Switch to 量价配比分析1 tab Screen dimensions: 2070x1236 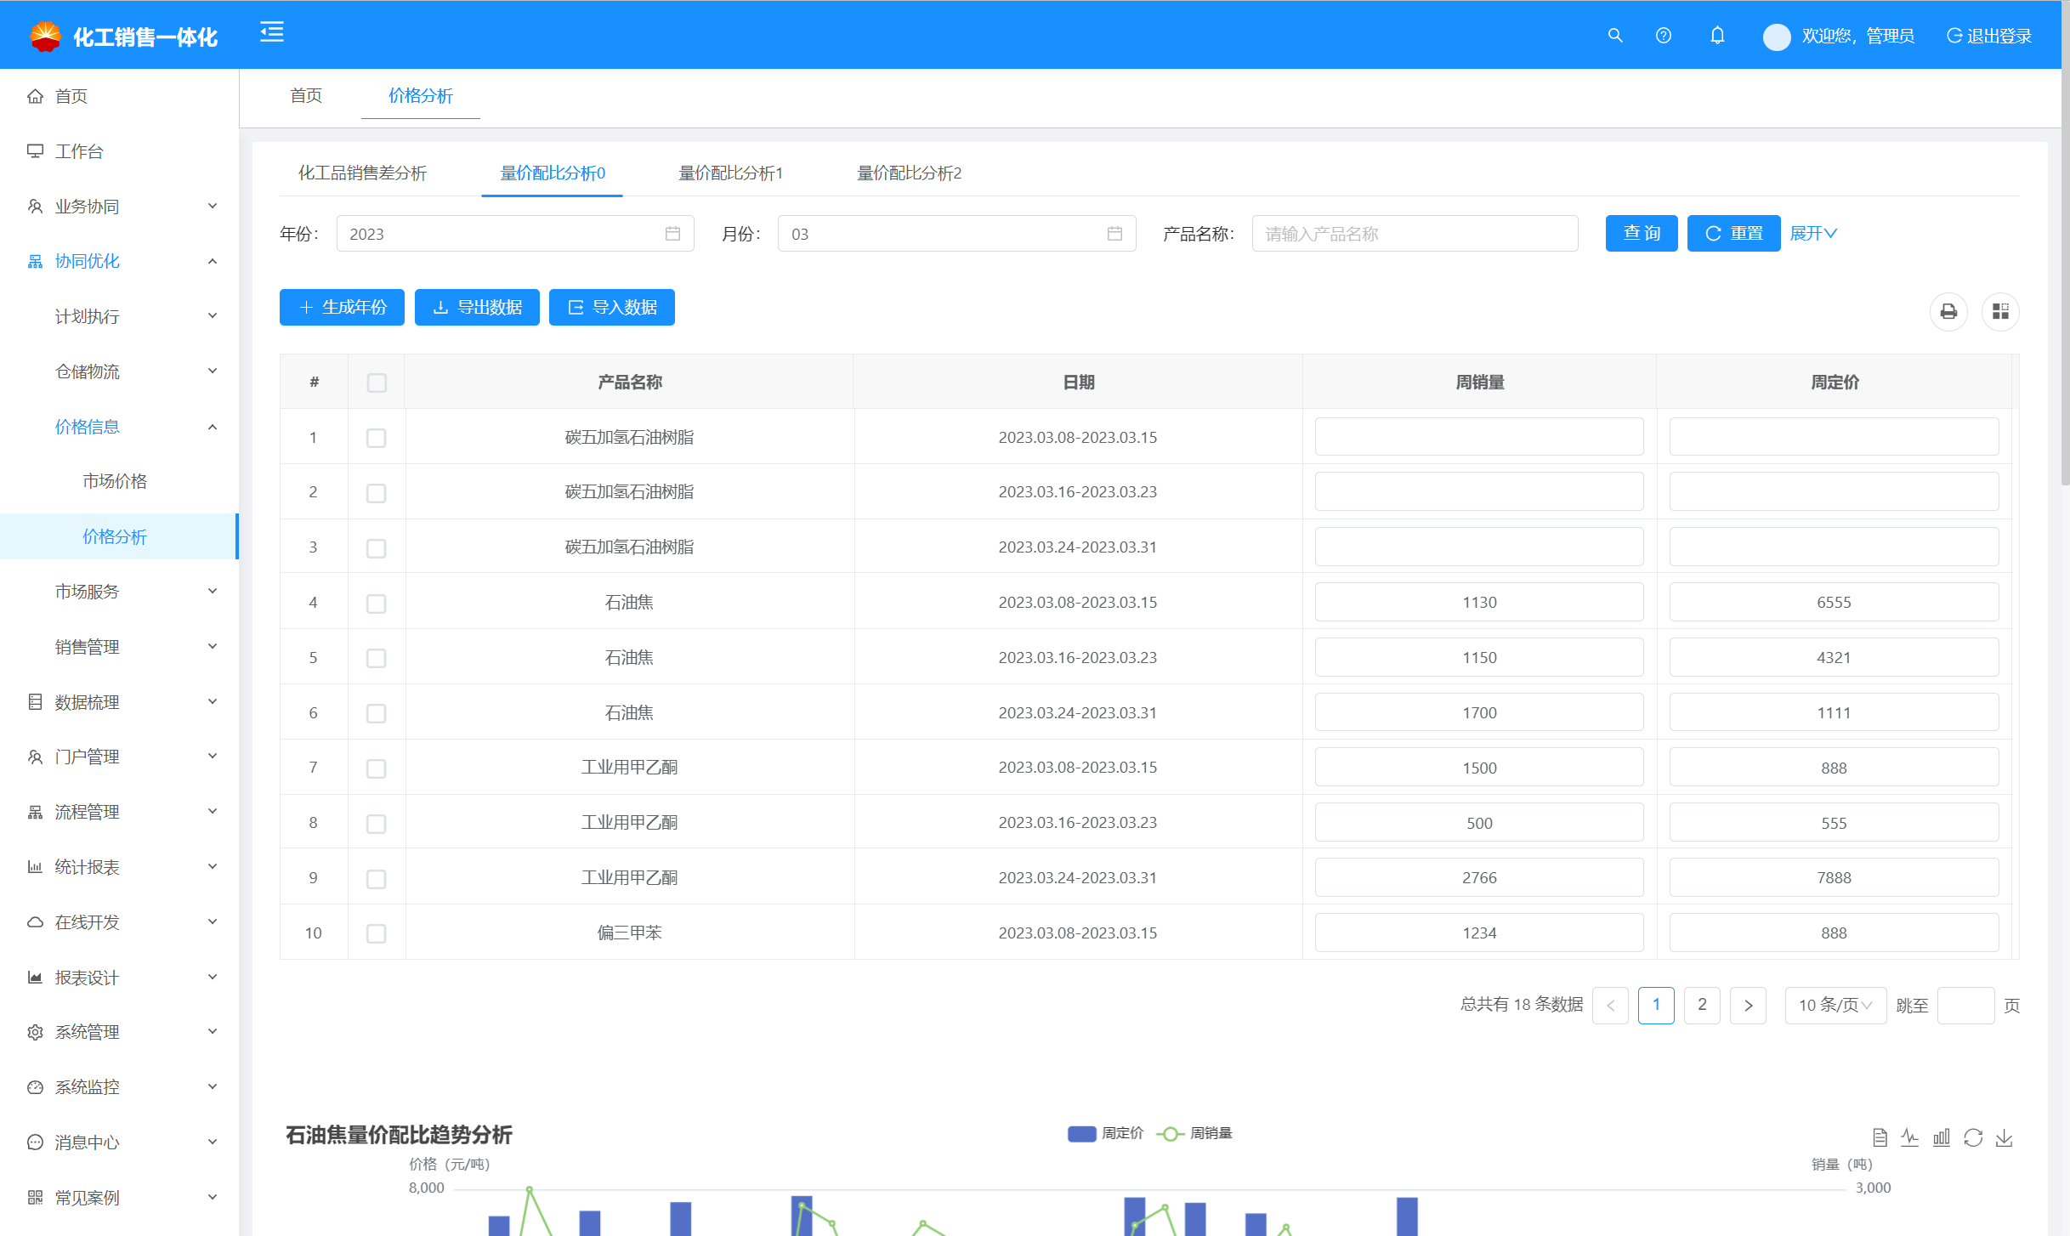point(730,173)
